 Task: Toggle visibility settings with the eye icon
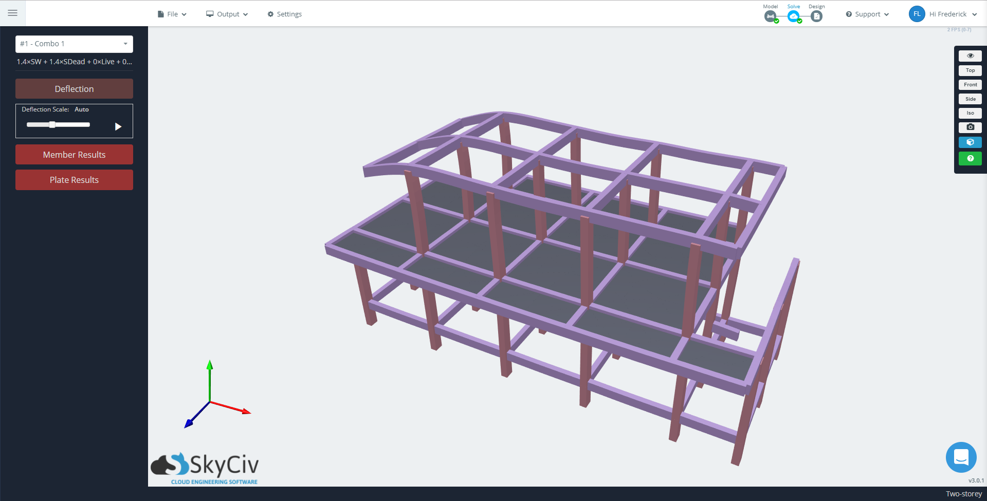[x=970, y=56]
